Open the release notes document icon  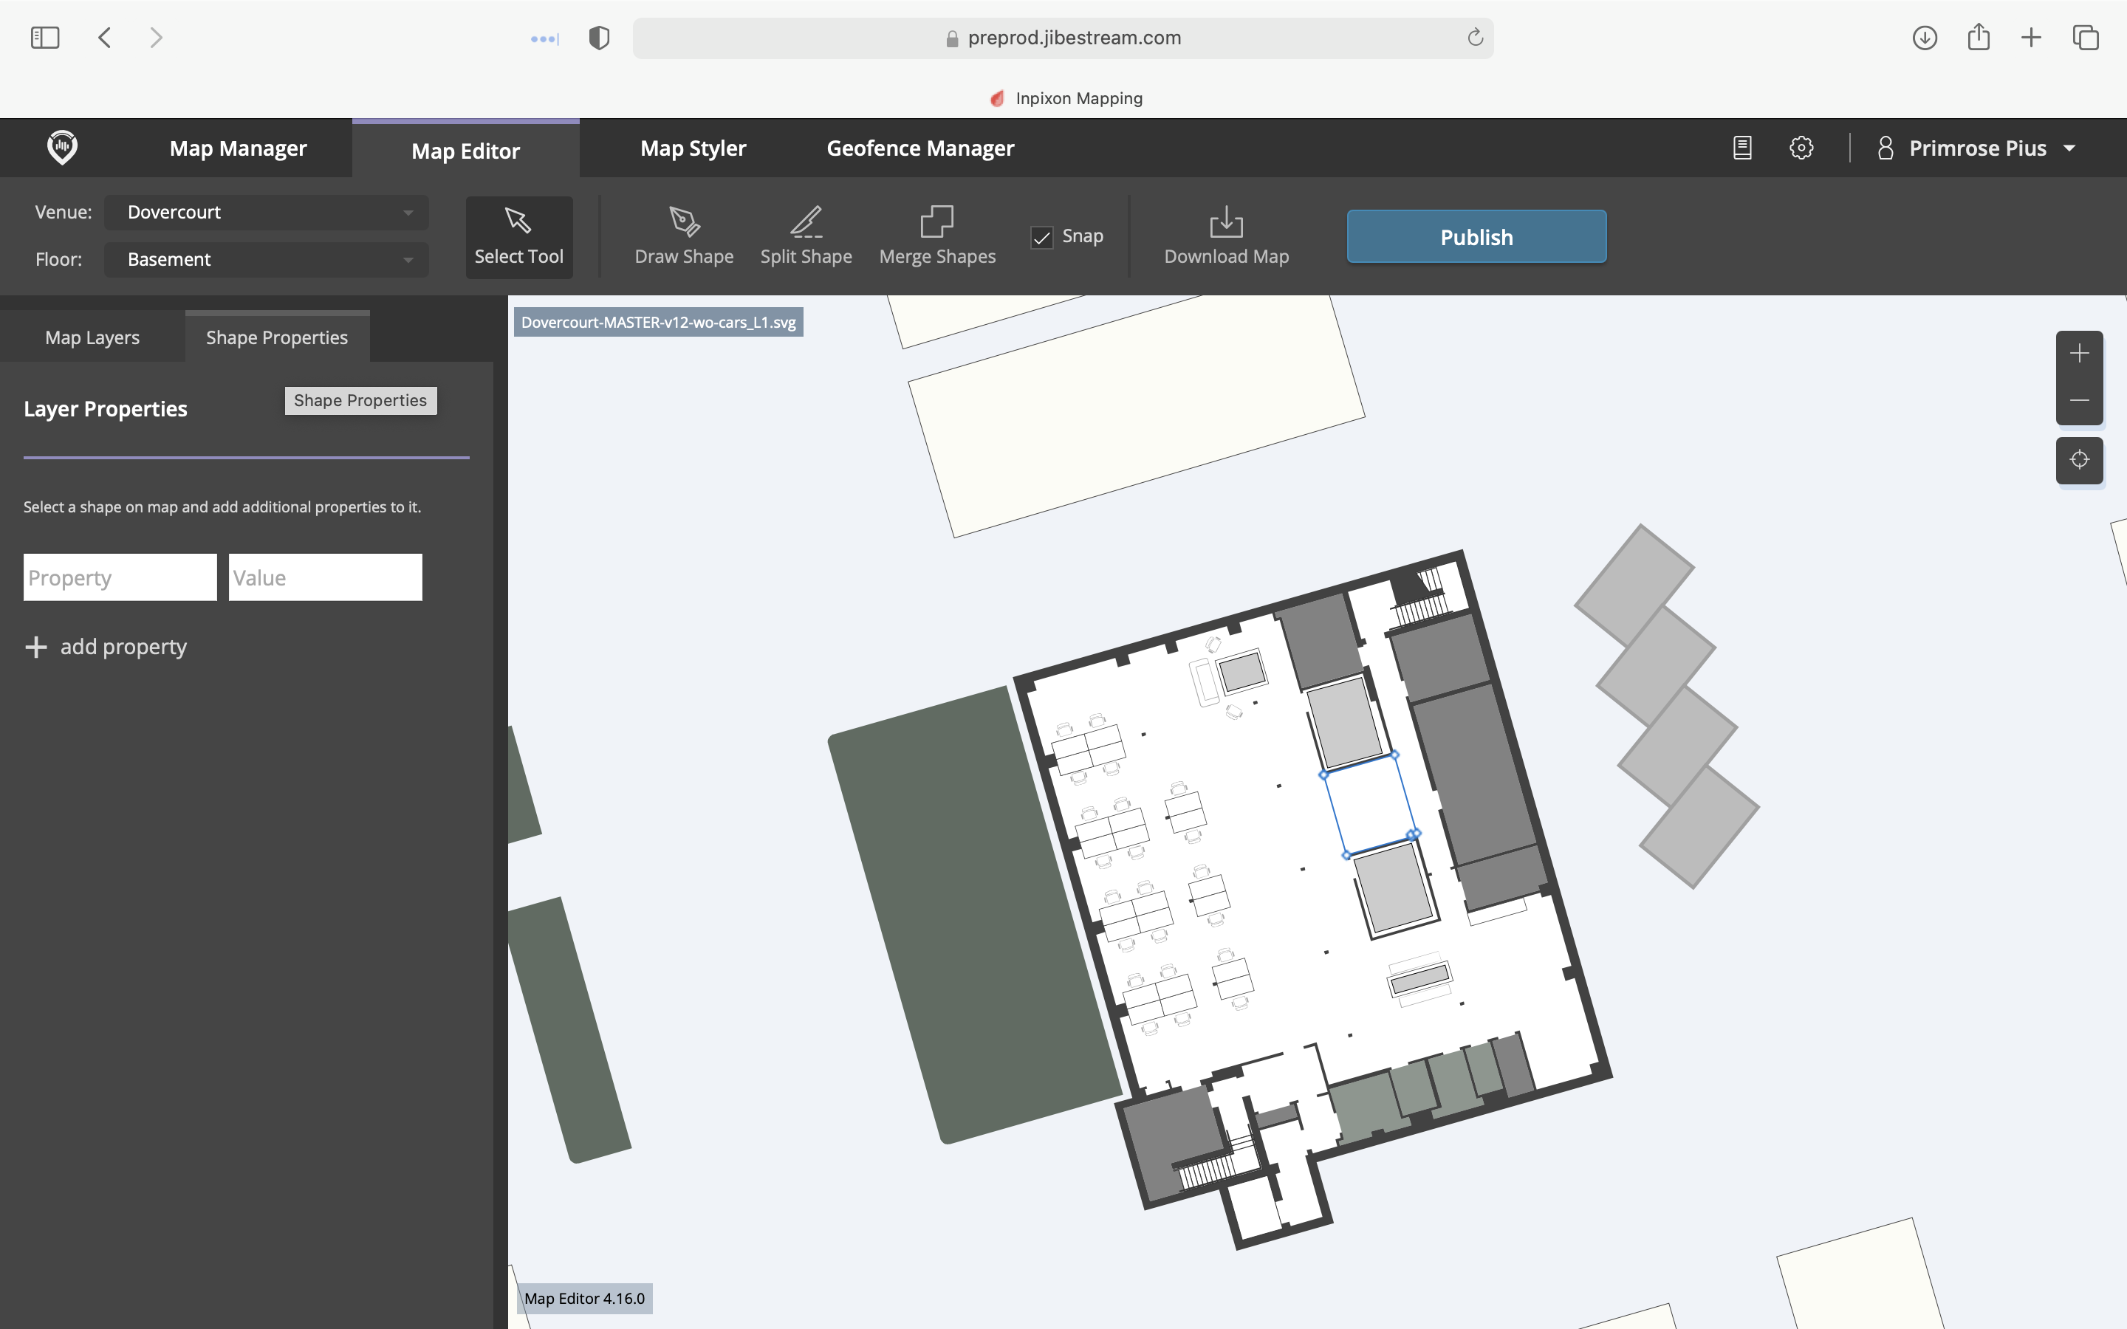[1741, 147]
